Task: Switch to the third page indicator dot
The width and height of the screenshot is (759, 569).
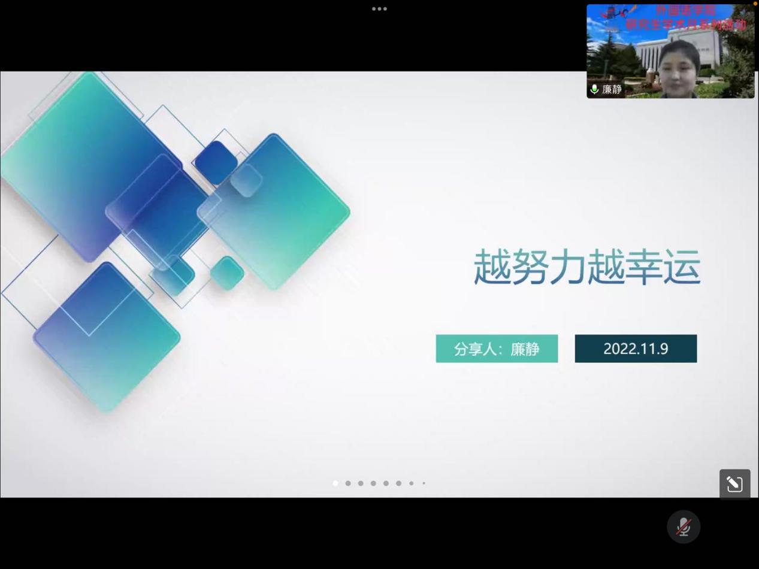Action: point(361,483)
